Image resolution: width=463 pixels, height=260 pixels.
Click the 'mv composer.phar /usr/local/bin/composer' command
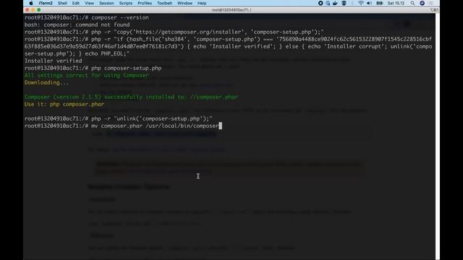(x=122, y=126)
